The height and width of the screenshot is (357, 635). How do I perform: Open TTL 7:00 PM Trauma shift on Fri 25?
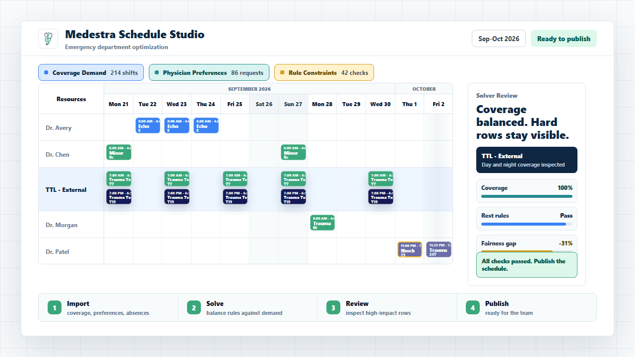[x=235, y=197]
